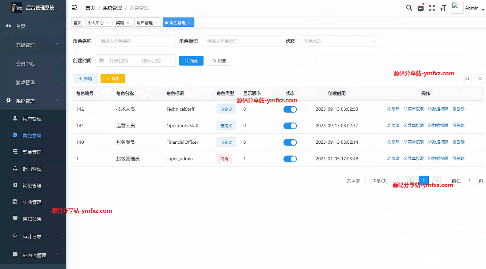The width and height of the screenshot is (486, 269).
Task: Disable the 技术人员 role status switch
Action: tap(290, 109)
